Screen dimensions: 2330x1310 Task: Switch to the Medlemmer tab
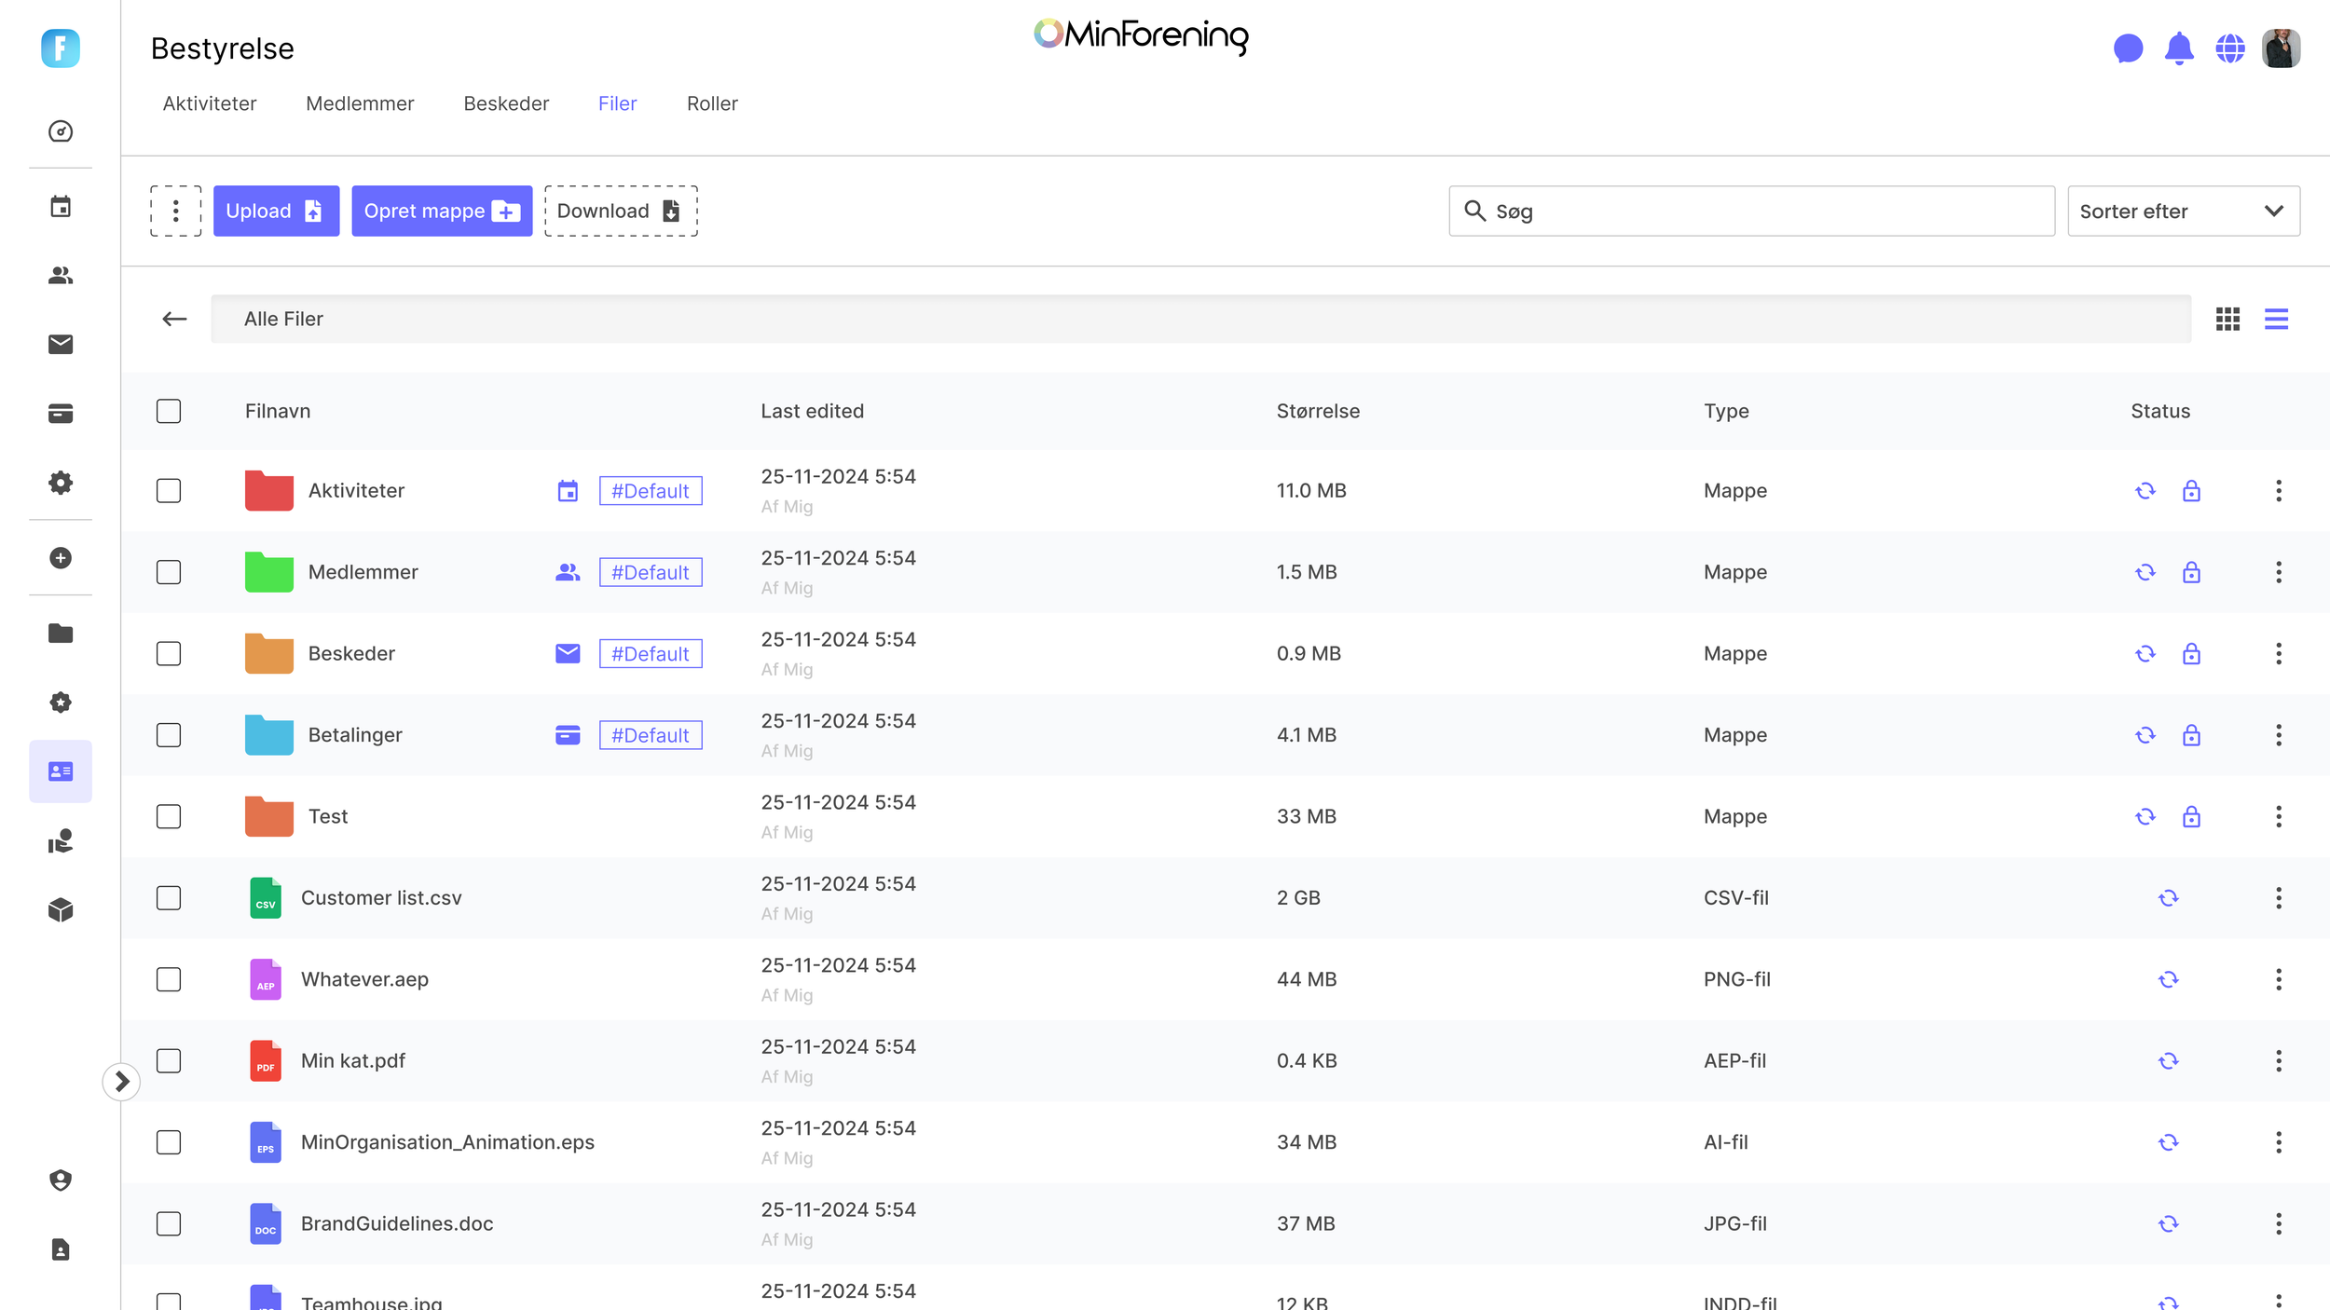[x=360, y=103]
